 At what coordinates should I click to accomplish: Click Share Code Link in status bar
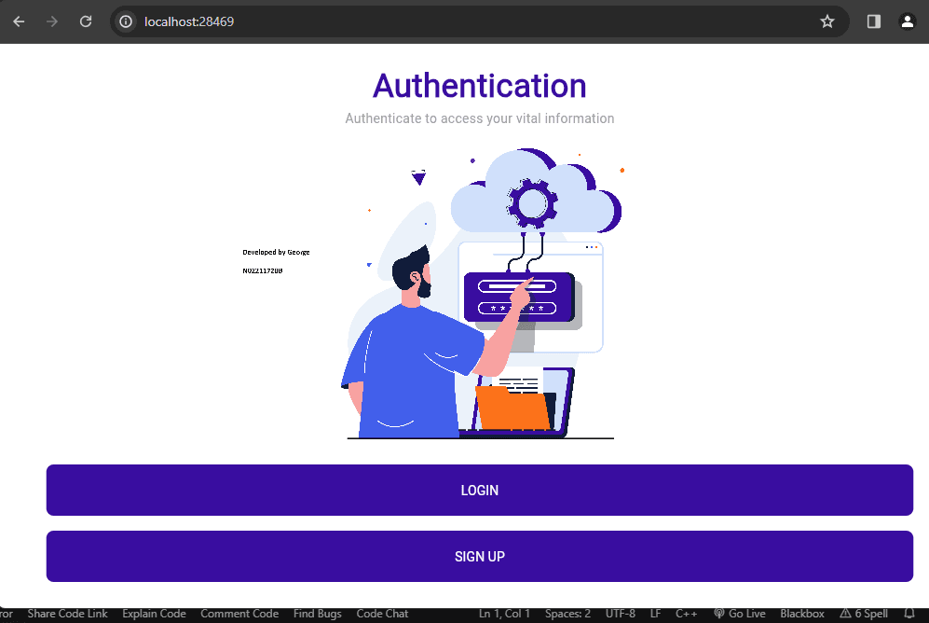pos(67,614)
